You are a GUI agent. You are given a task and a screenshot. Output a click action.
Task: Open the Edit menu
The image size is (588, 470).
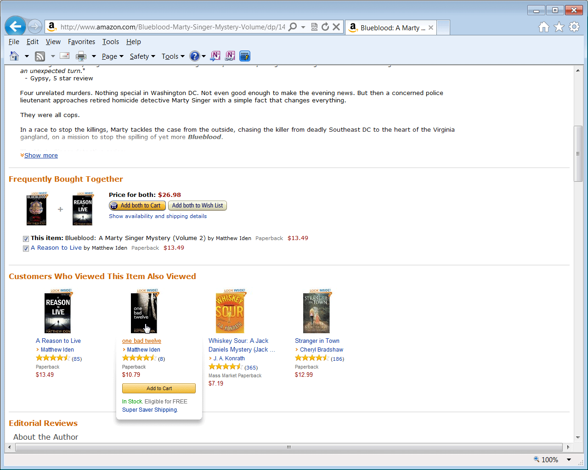(33, 41)
